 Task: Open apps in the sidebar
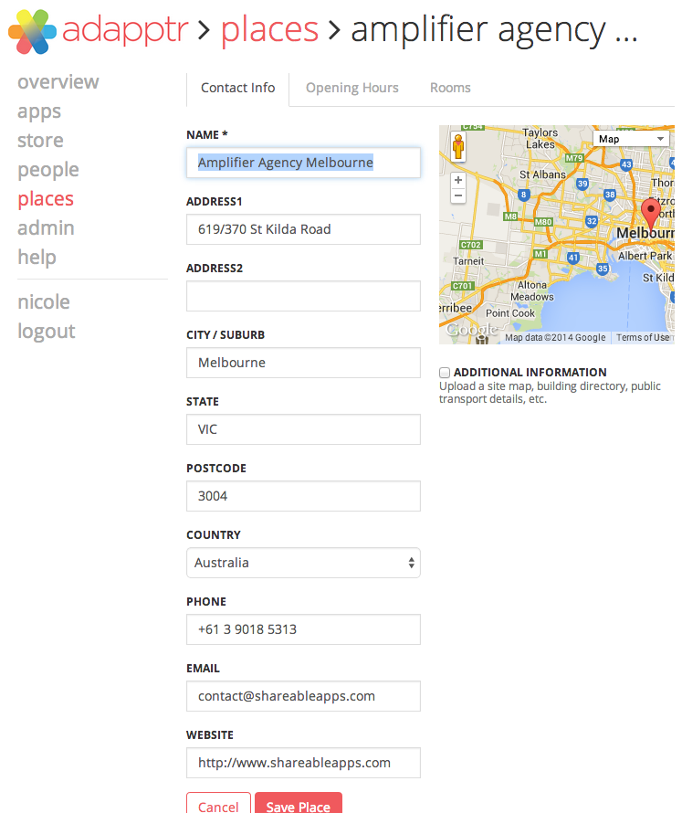pos(39,111)
